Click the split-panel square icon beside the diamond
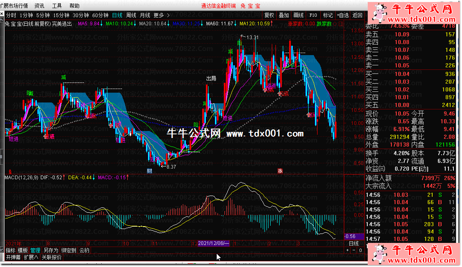Image resolution: width=462 pixels, height=267 pixels. pos(341,24)
